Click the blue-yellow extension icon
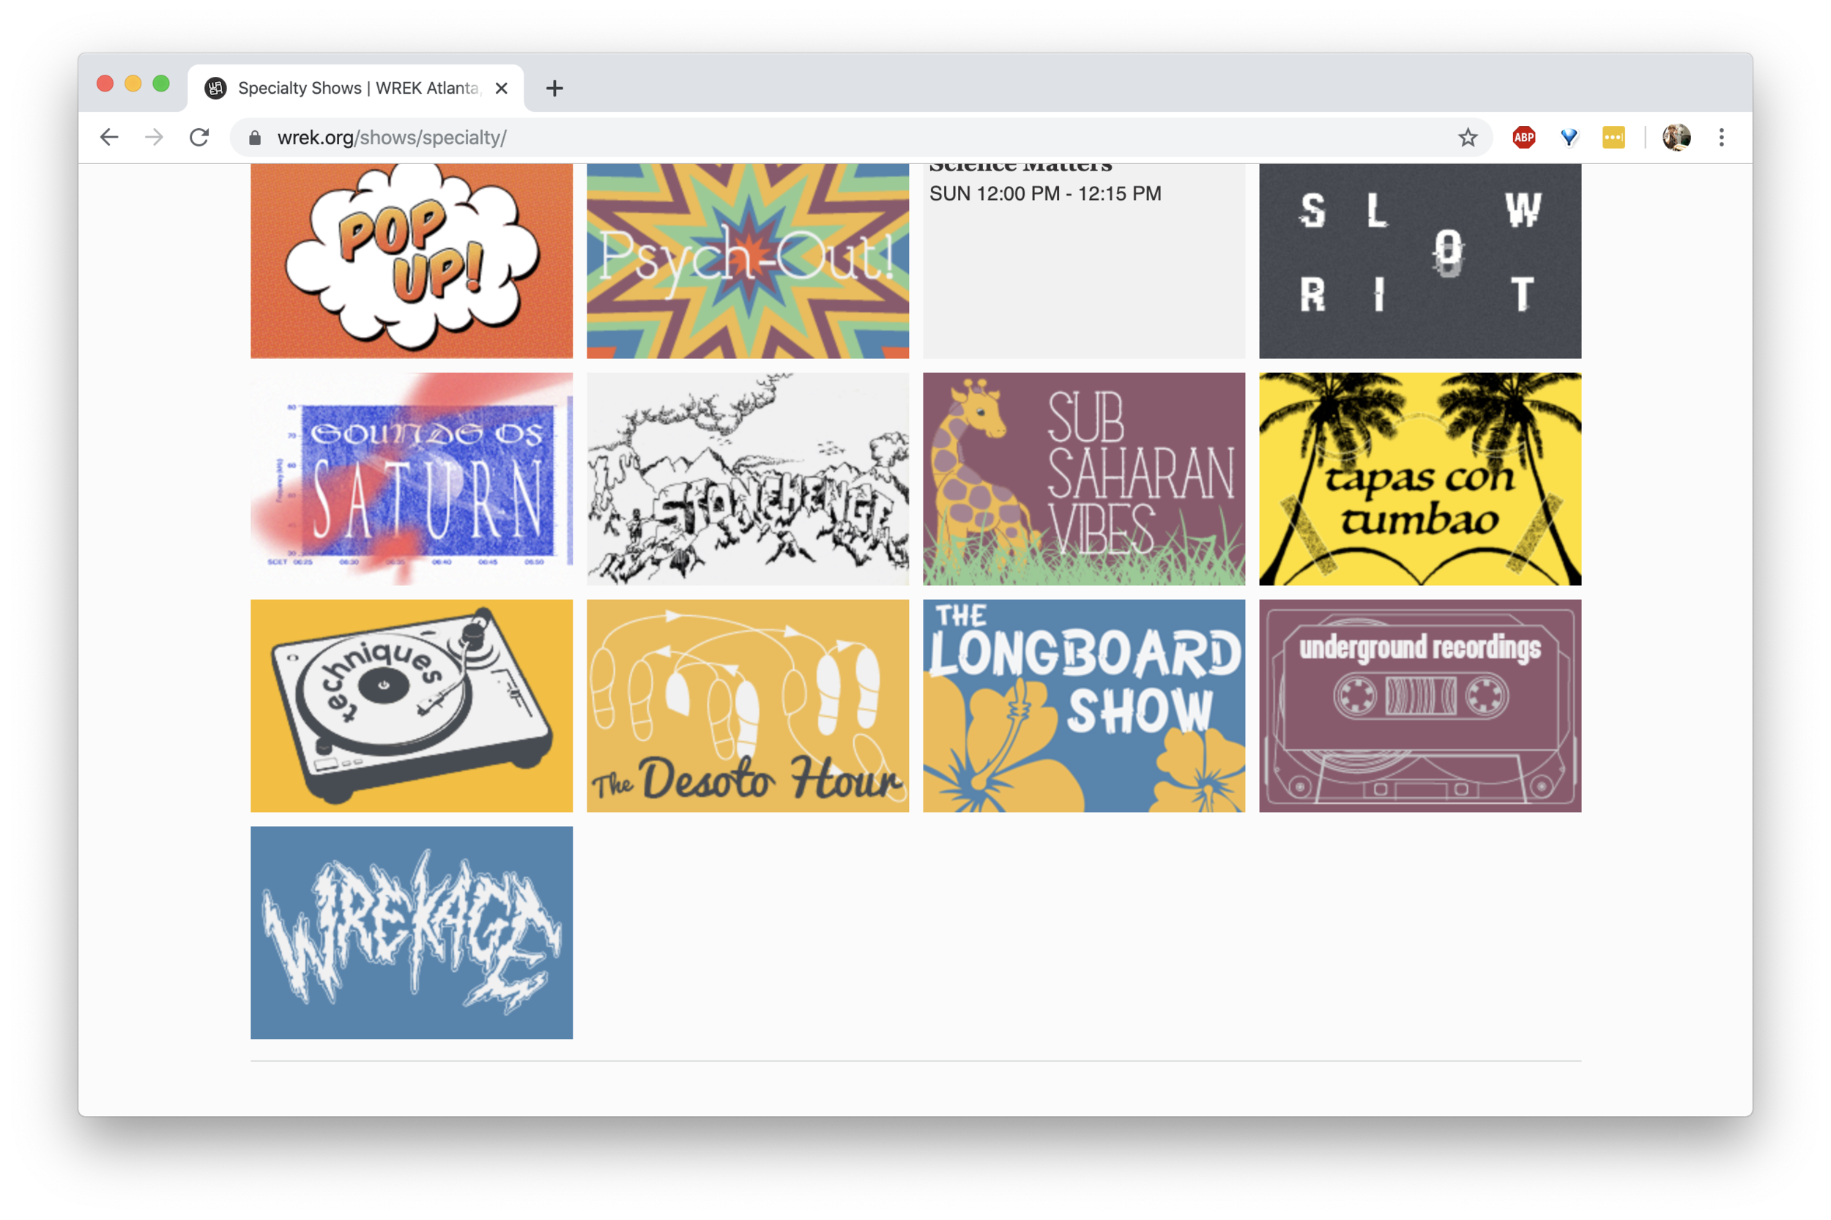This screenshot has height=1220, width=1831. (x=1569, y=137)
